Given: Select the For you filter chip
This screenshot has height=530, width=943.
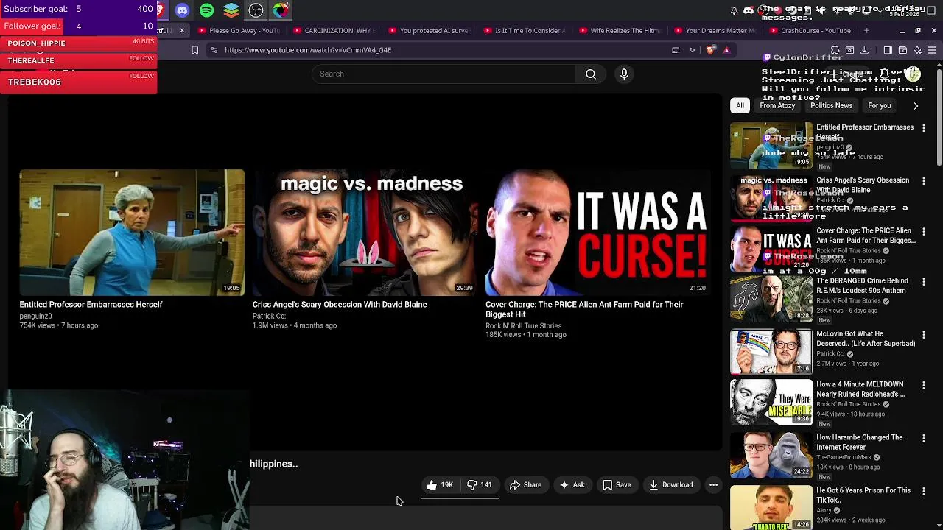Looking at the screenshot, I should 879,105.
